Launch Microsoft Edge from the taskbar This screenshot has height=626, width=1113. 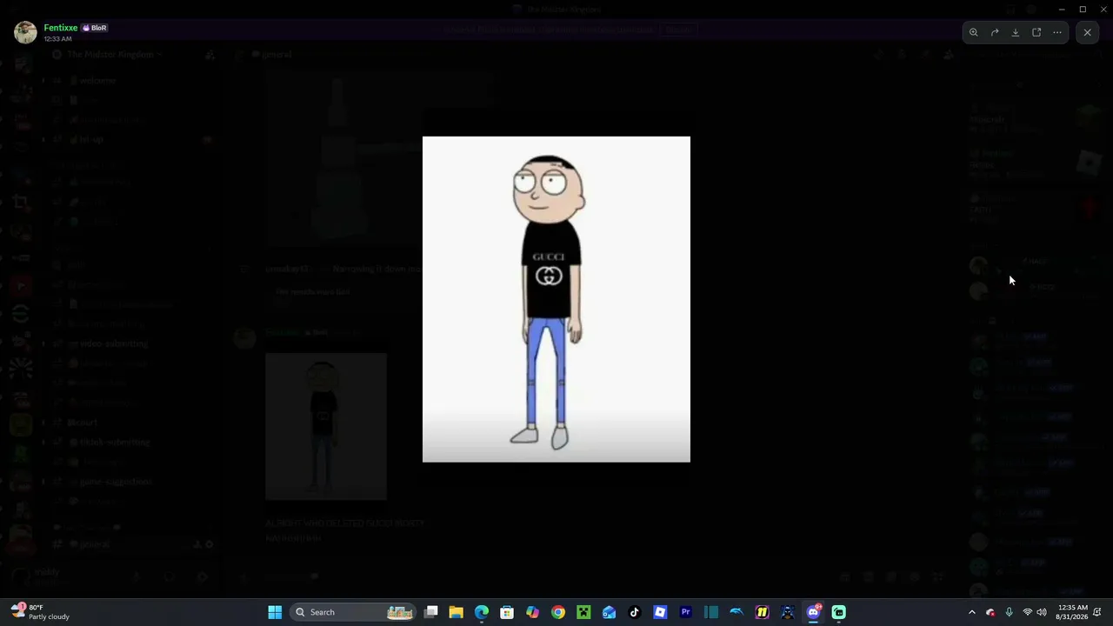pos(482,612)
